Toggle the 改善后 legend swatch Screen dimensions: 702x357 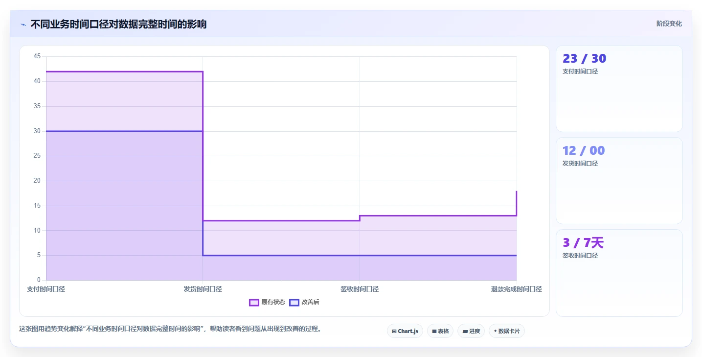[294, 303]
